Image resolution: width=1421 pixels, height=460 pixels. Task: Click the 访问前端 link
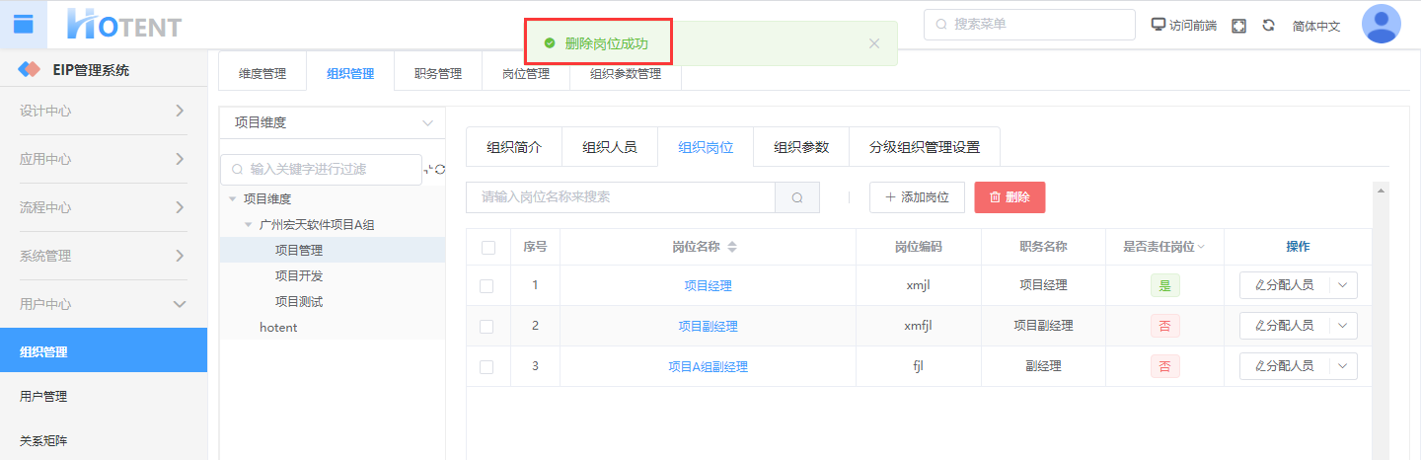coord(1193,26)
